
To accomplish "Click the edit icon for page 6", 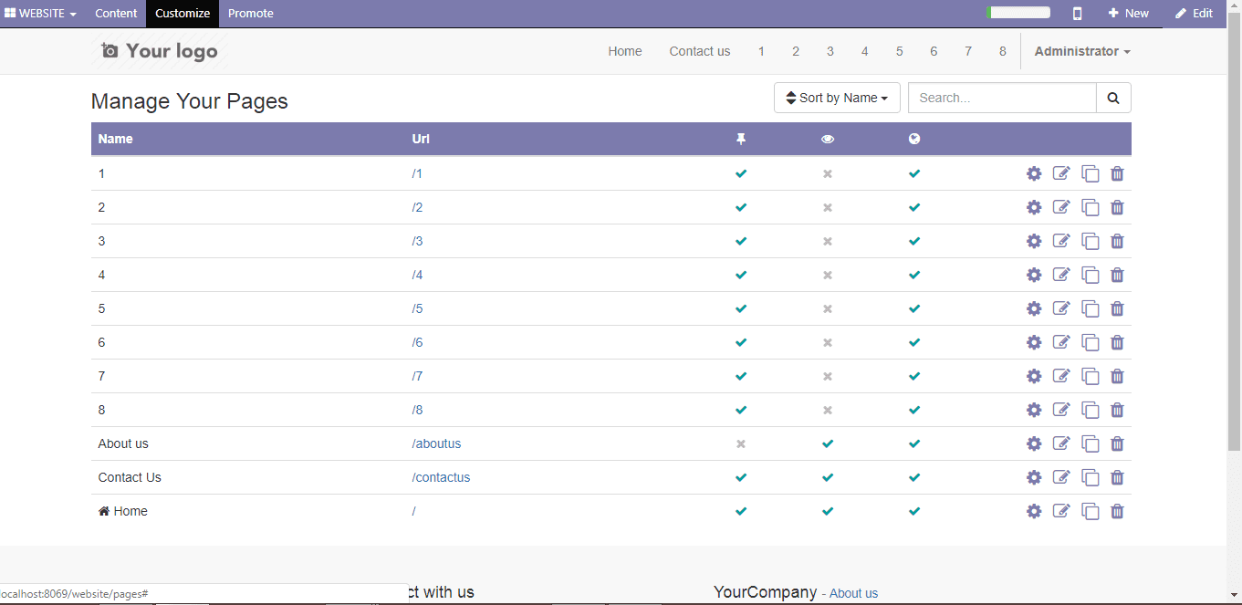I will coord(1061,342).
